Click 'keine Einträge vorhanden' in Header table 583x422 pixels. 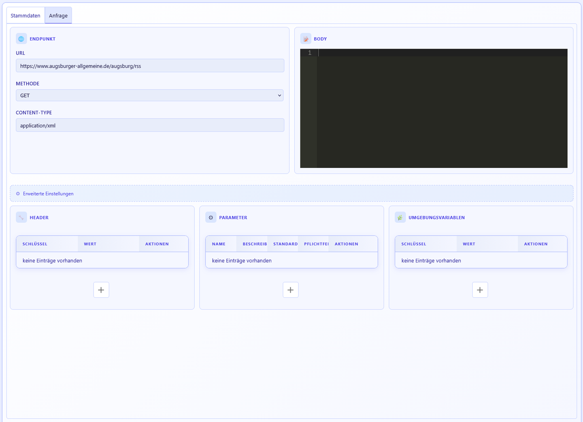click(x=52, y=261)
